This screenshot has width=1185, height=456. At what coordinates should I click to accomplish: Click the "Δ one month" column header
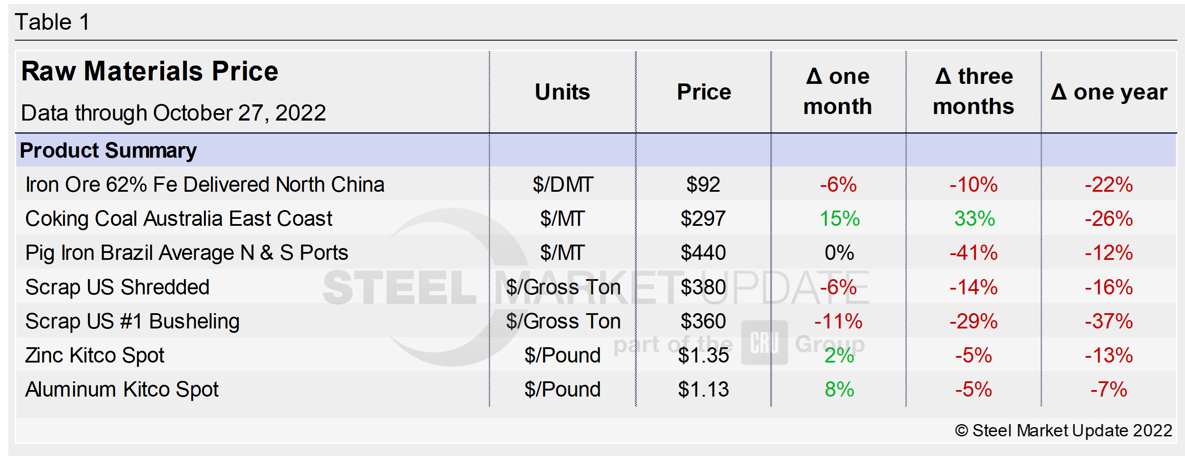pyautogui.click(x=838, y=91)
